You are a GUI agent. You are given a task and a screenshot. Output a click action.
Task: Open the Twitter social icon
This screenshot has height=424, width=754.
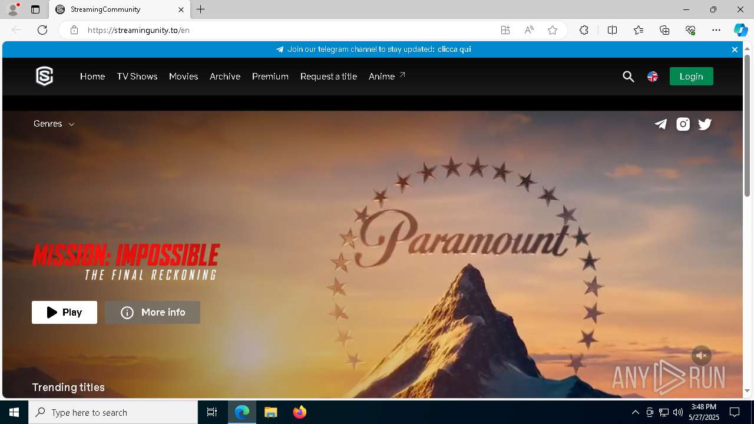(x=705, y=124)
